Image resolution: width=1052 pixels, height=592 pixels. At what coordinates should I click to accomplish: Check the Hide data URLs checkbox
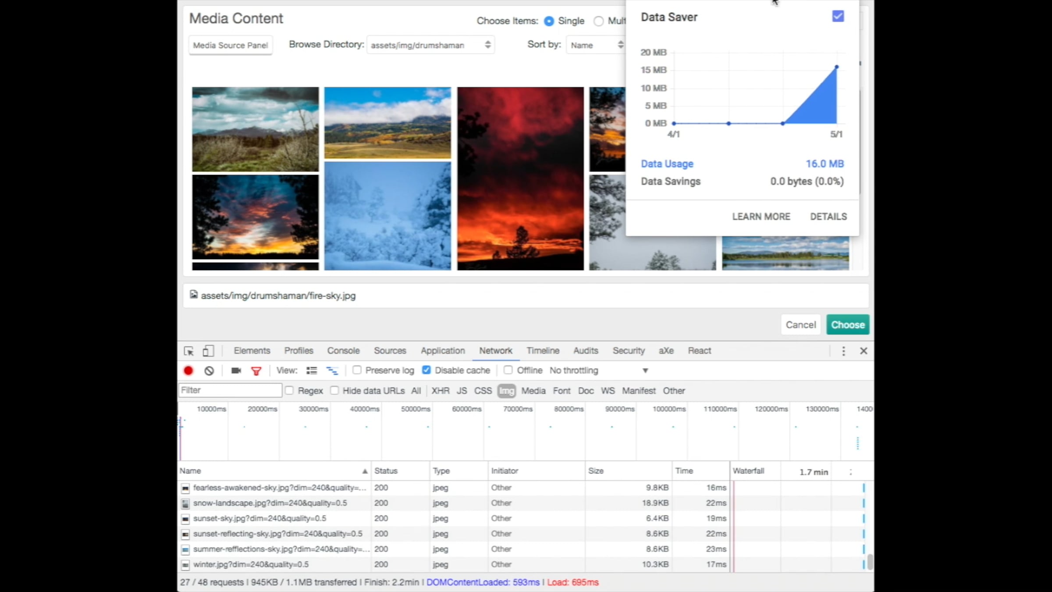click(x=334, y=390)
